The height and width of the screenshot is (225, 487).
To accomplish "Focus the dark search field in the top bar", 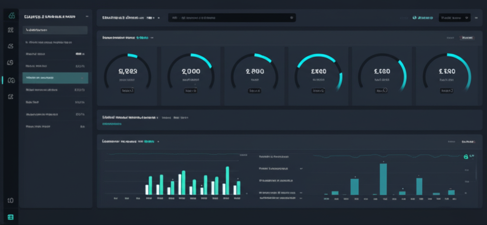I will 232,18.
